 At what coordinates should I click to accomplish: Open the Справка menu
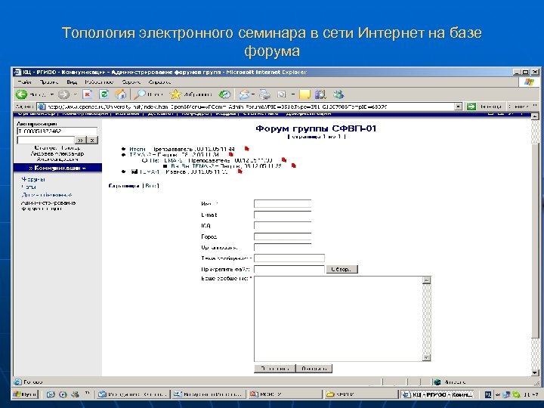(x=159, y=82)
